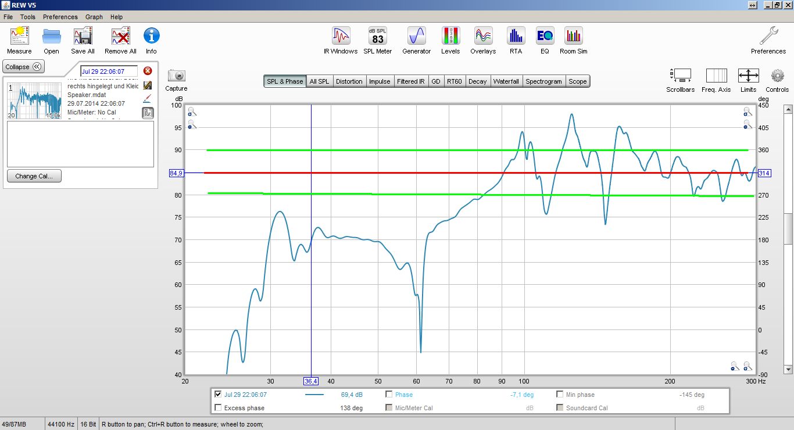Uncheck the Jul 29 22:06:07 trace
The height and width of the screenshot is (430, 794).
click(218, 395)
